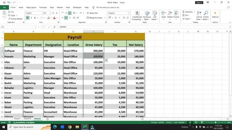This screenshot has height=130, width=232.
Task: Open Sort & Filter
Action: [199, 16]
